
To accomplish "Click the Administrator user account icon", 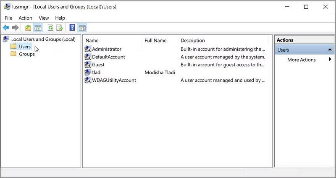I will (88, 49).
